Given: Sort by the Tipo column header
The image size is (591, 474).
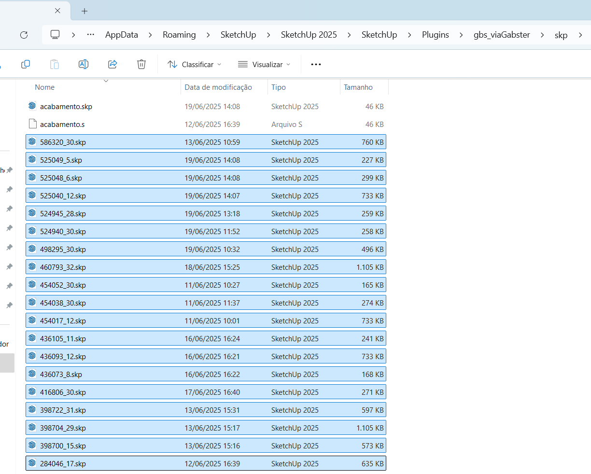Looking at the screenshot, I should [304, 87].
